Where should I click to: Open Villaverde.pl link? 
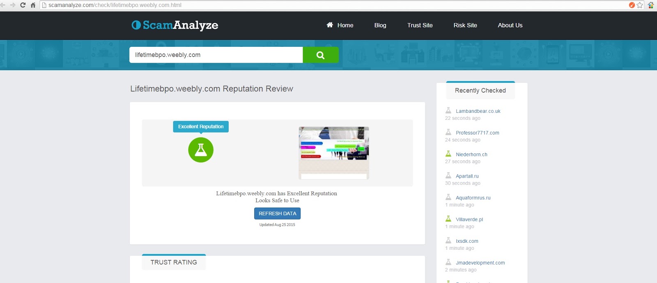point(469,219)
